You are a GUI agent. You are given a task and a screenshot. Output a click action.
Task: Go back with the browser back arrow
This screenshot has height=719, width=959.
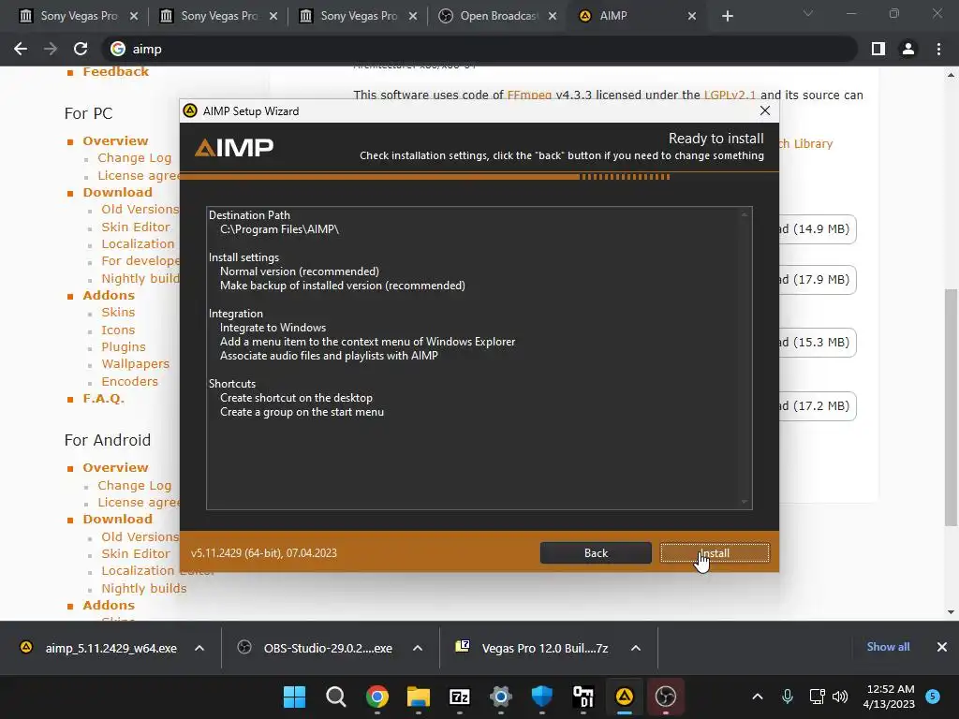21,49
